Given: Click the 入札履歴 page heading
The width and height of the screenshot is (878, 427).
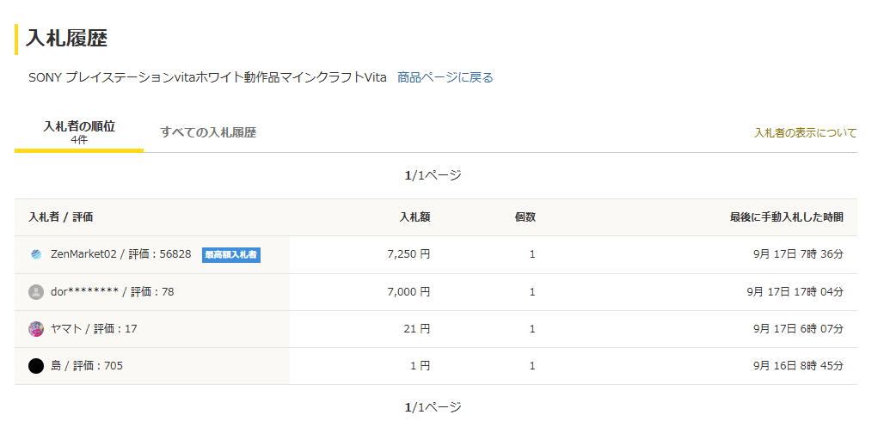Looking at the screenshot, I should [66, 38].
